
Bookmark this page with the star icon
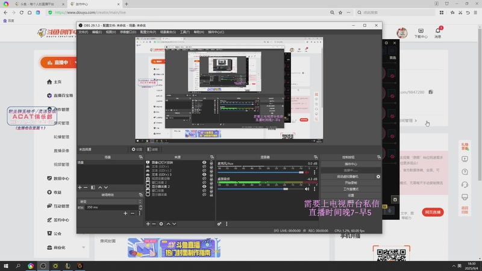[340, 13]
